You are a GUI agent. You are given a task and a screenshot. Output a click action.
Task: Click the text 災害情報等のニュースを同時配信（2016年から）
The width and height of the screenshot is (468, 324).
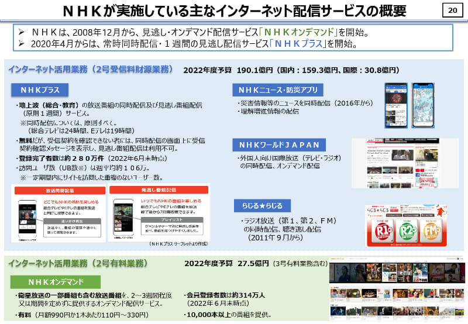click(307, 104)
